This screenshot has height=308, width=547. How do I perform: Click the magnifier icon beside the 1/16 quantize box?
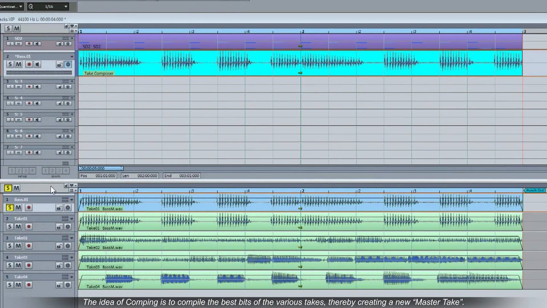tap(31, 6)
